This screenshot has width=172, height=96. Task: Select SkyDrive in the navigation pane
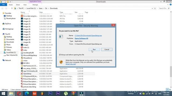[x=7, y=24]
